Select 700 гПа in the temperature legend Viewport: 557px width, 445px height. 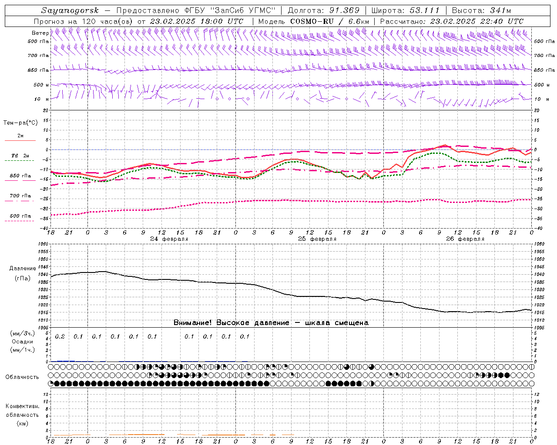pos(20,196)
